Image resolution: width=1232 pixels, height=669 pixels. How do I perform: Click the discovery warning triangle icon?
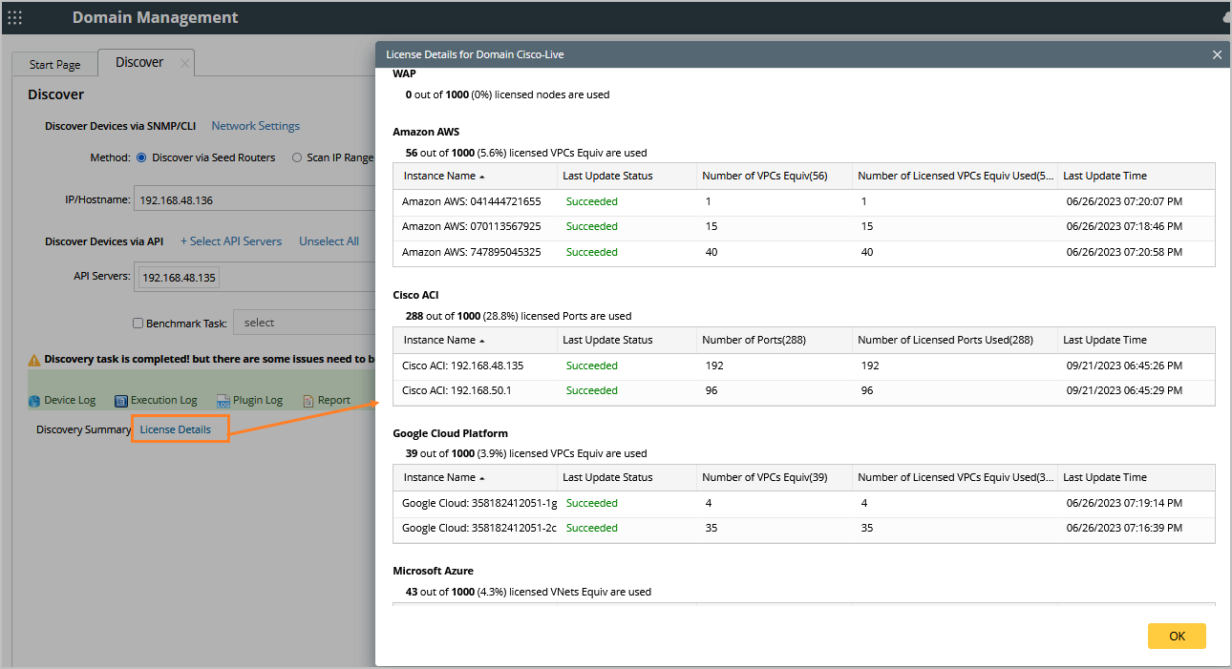(34, 360)
